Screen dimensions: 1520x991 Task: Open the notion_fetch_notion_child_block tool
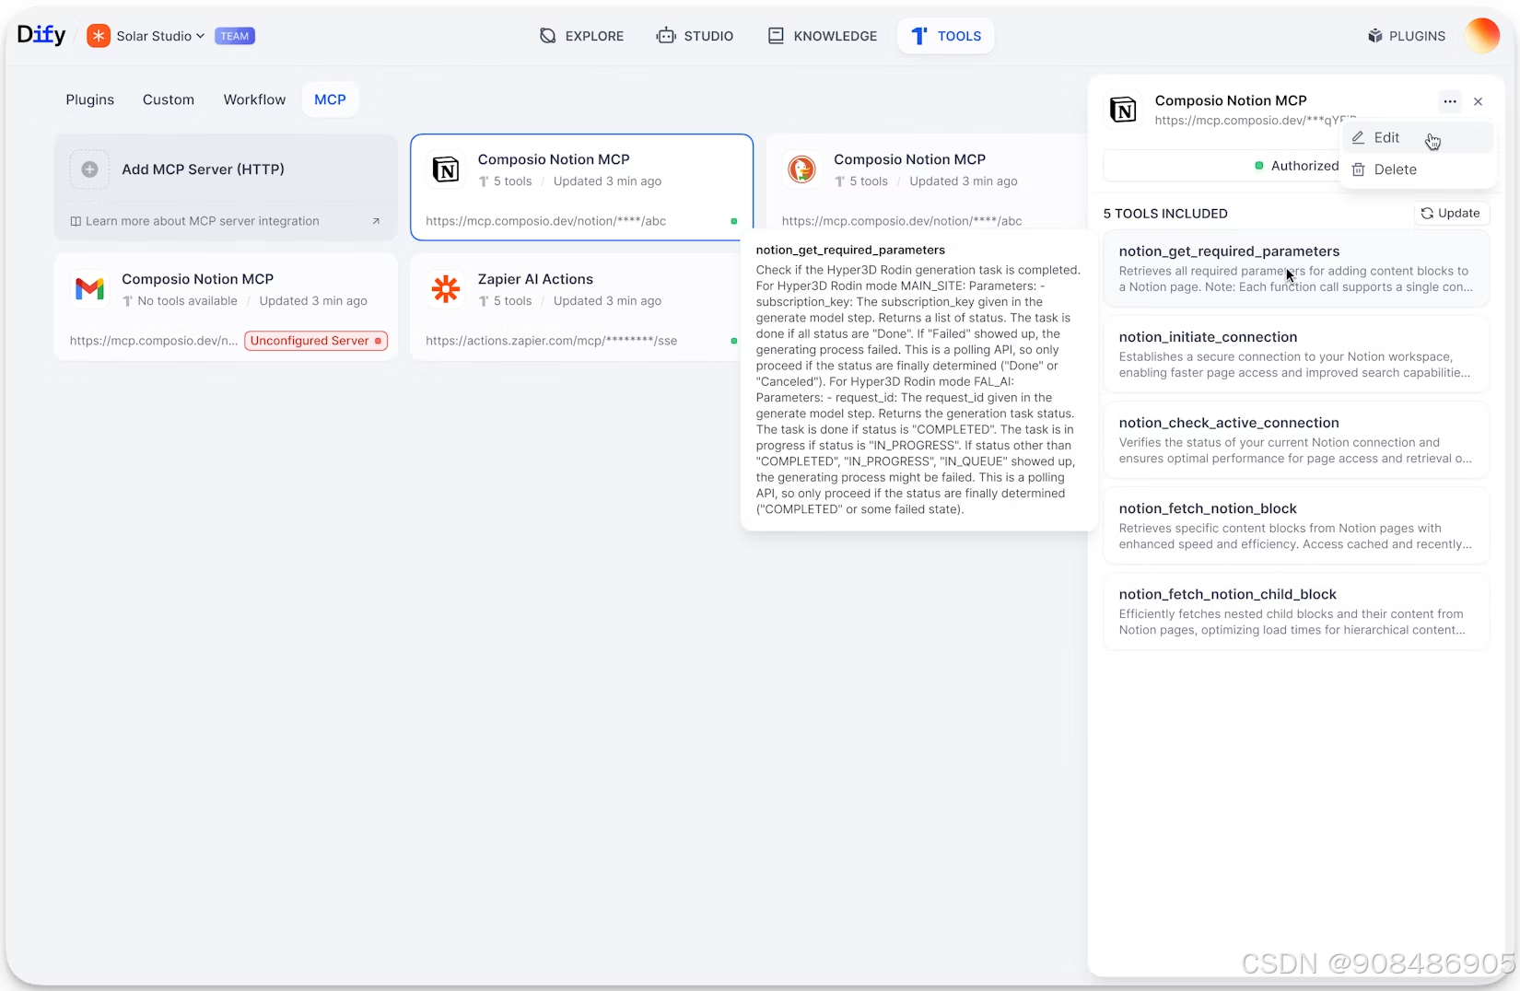(x=1296, y=611)
